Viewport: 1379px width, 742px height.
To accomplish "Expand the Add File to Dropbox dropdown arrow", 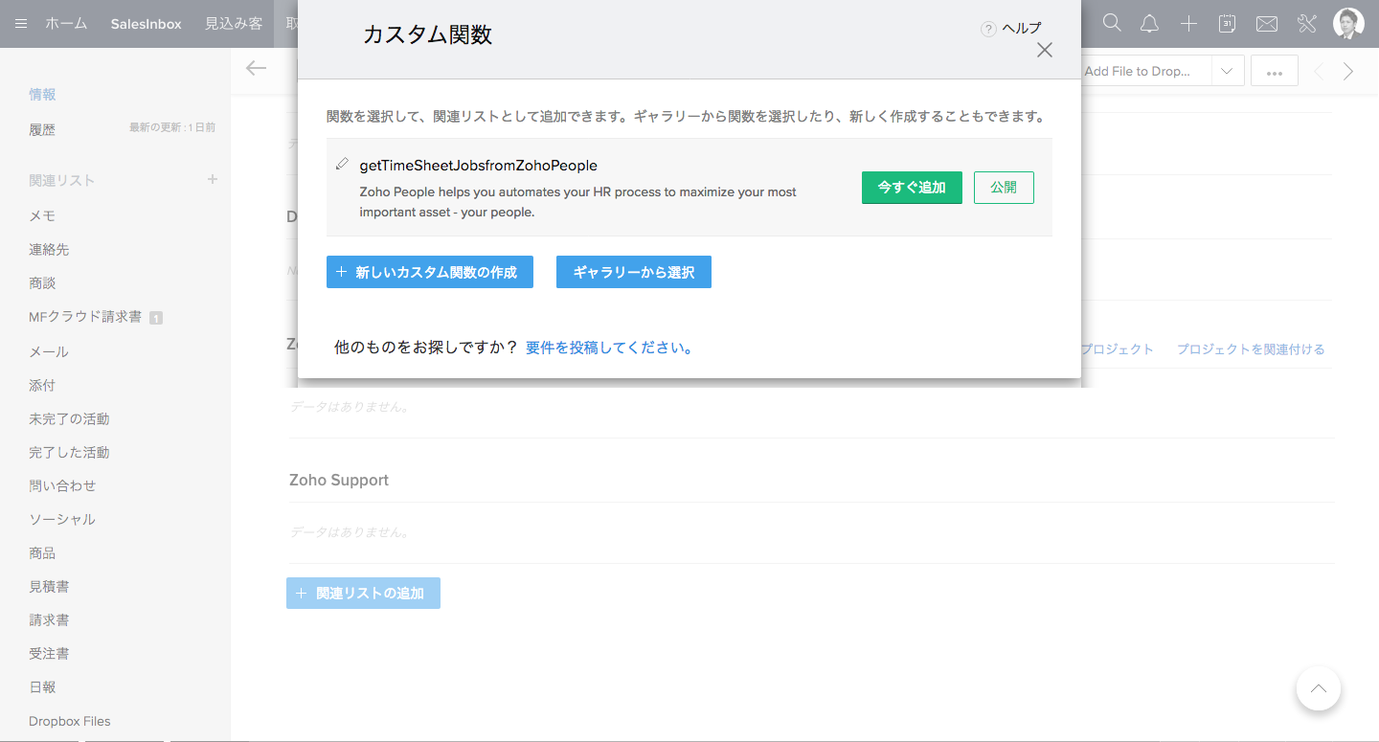I will 1227,71.
